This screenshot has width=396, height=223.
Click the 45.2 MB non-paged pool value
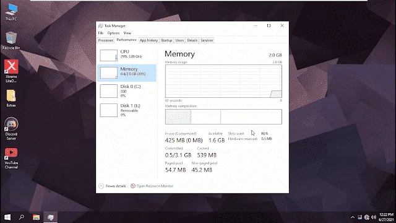[x=202, y=170]
